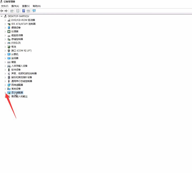The width and height of the screenshot is (192, 173).
Task: Click the 计算机 computer icon
Action: (9, 54)
